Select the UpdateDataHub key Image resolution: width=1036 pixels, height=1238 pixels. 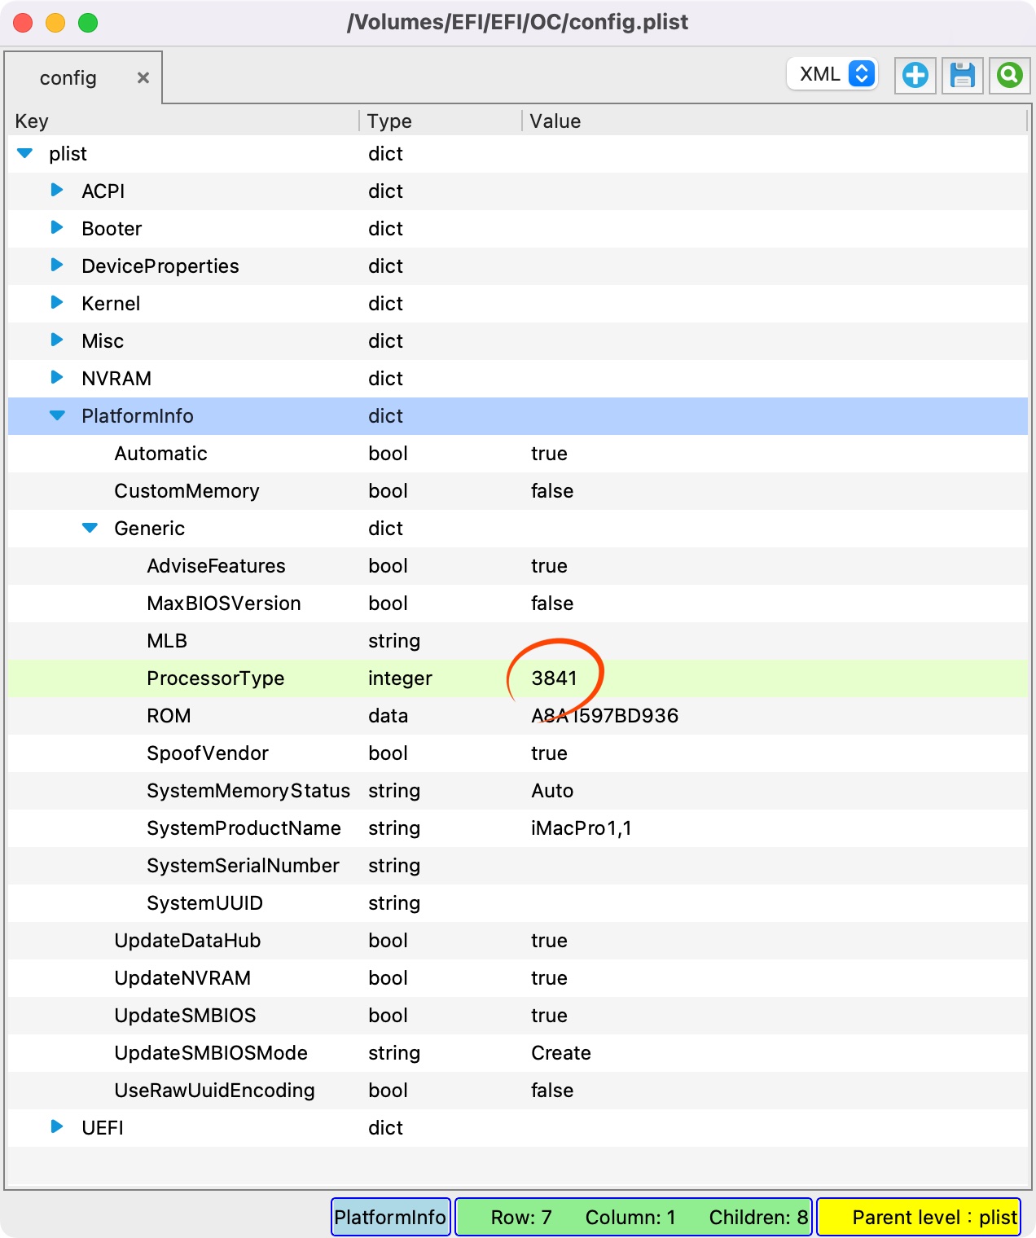click(187, 941)
